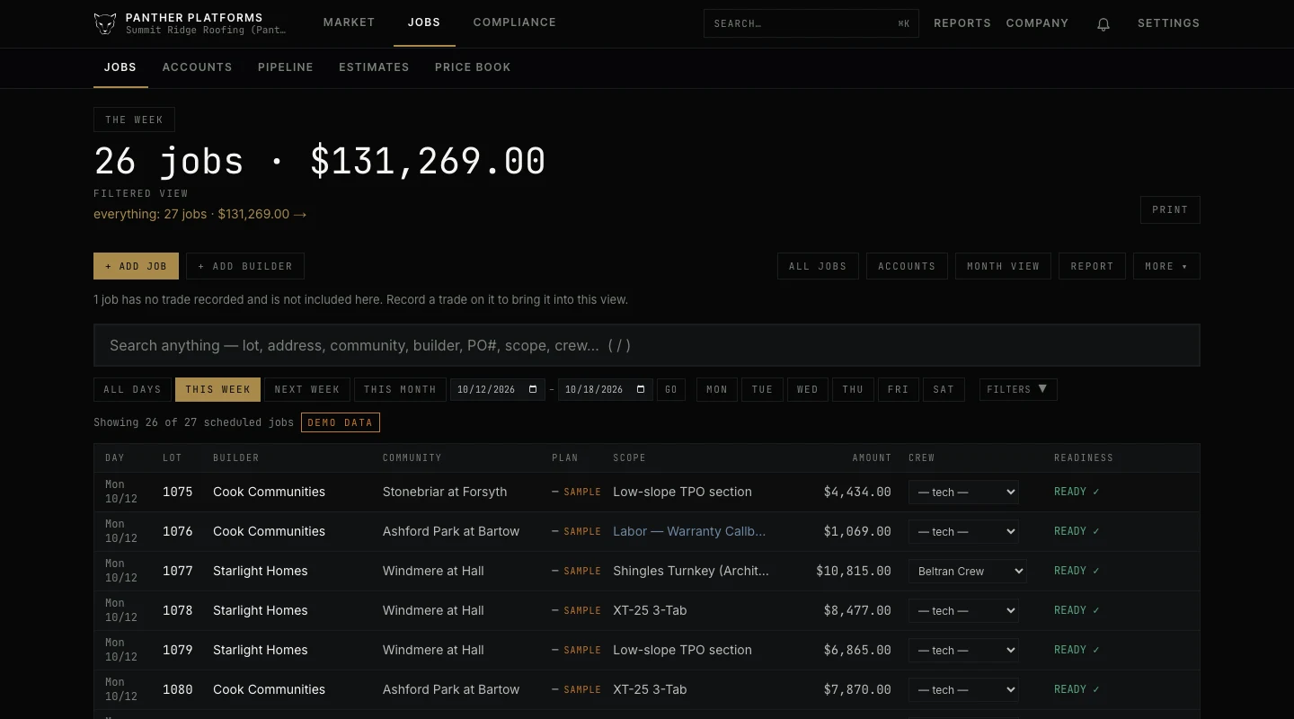The height and width of the screenshot is (719, 1294).
Task: Focus the 'Search anything' jobs field
Action: pyautogui.click(x=647, y=345)
